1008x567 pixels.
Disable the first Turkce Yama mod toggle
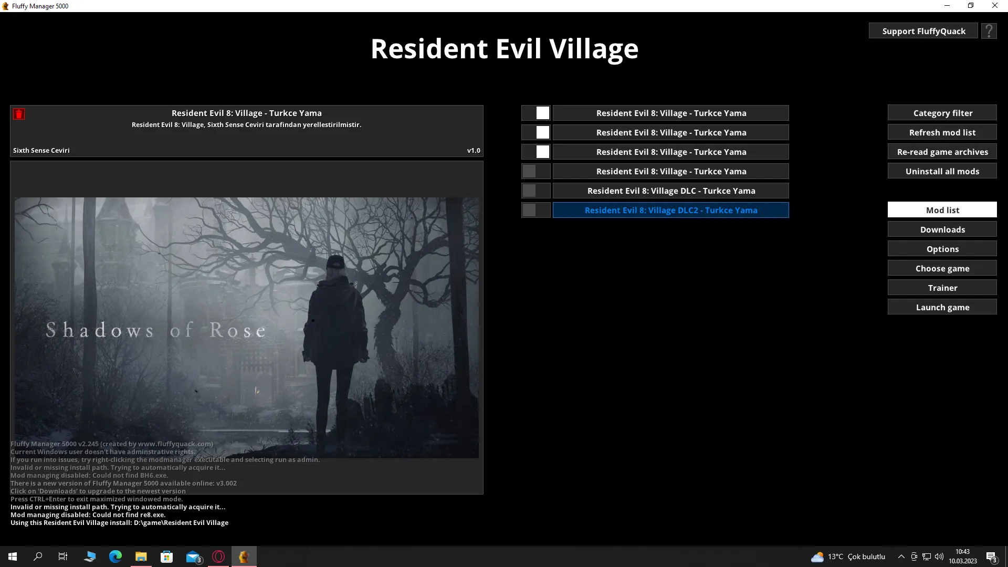click(x=536, y=113)
